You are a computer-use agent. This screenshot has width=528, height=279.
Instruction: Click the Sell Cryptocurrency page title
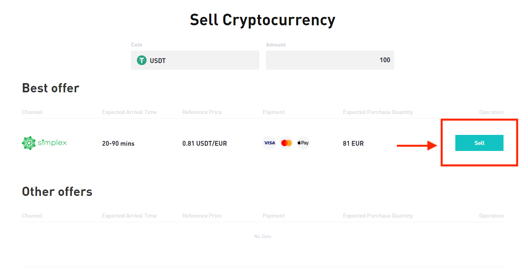point(263,19)
